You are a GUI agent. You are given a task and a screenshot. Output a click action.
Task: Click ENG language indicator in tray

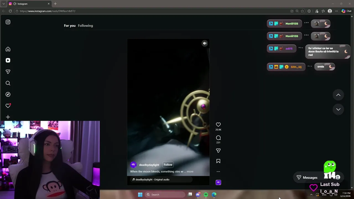pos(324,195)
